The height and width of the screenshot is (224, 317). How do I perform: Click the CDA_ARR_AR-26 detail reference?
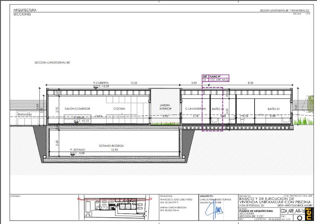pos(218,80)
